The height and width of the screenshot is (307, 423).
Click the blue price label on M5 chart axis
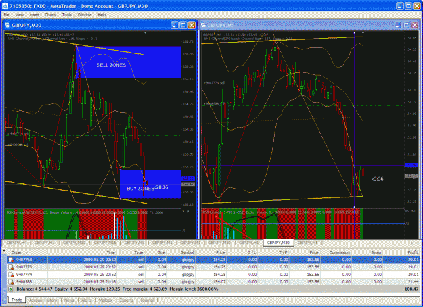[411, 165]
